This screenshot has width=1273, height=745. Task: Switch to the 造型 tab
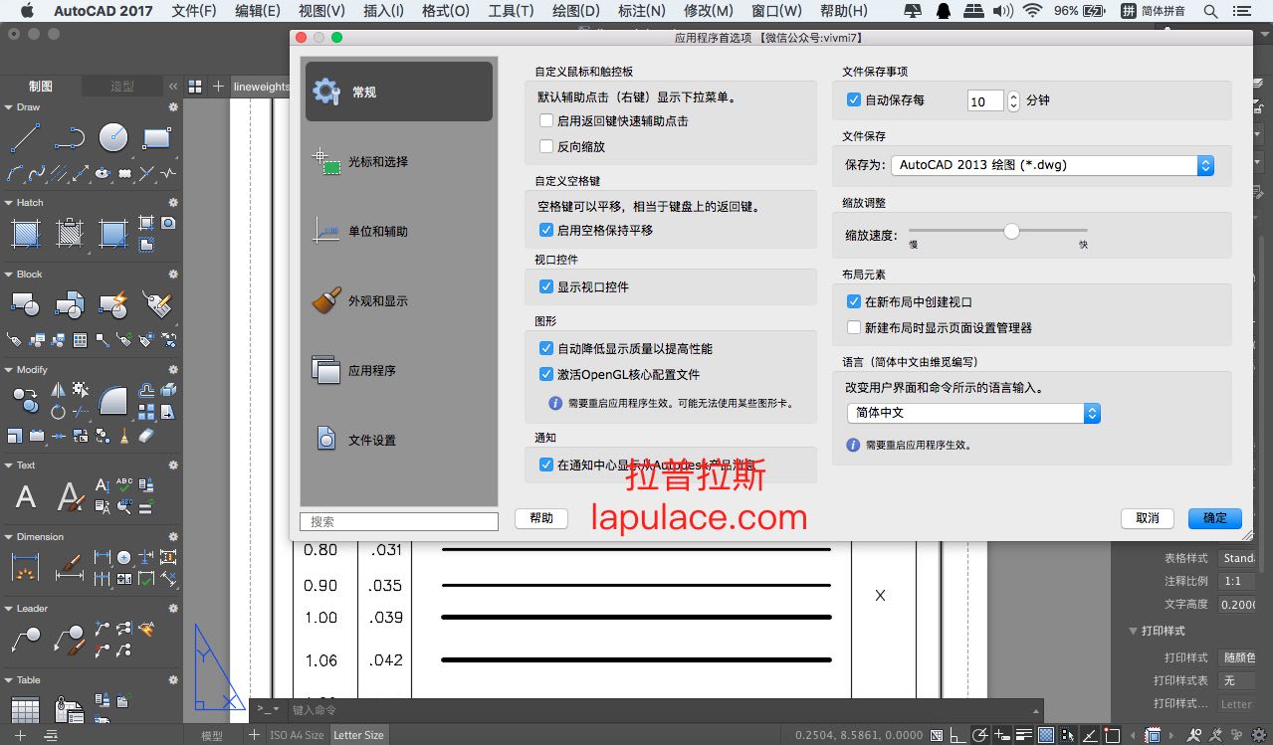coord(122,86)
